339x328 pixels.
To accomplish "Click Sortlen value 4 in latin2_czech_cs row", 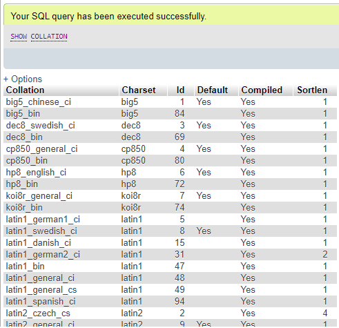I will click(x=325, y=313).
